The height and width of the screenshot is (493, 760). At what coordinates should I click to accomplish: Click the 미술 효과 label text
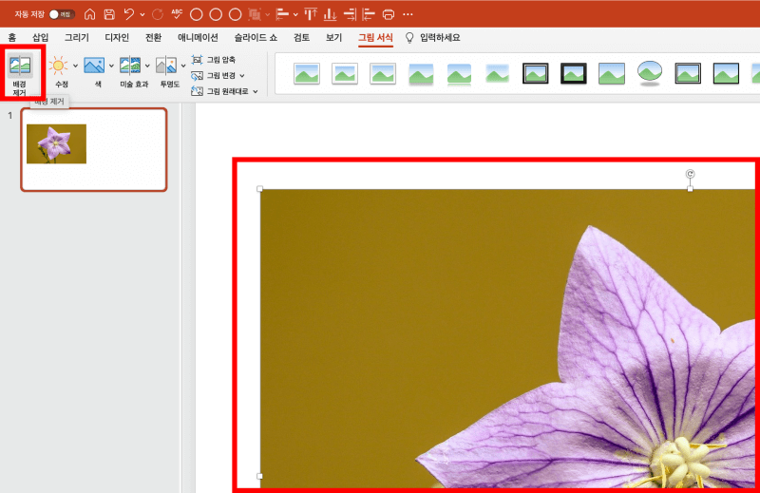pos(134,85)
